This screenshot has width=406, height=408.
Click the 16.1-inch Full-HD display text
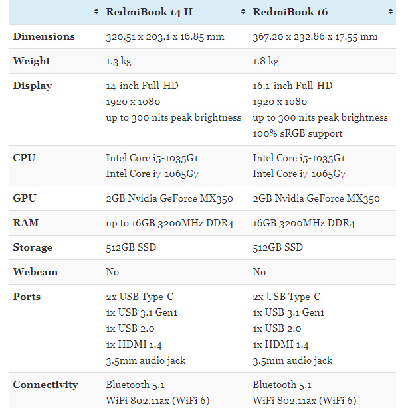(292, 86)
